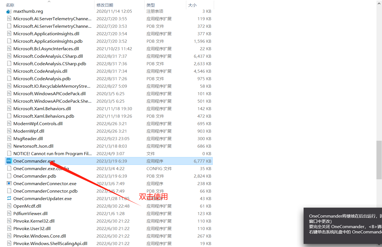This screenshot has width=382, height=247.
Task: Click date 2021/10/23 11:42 of Microsoft.Bcl.AsyncInterfaces.dll
Action: pos(114,49)
